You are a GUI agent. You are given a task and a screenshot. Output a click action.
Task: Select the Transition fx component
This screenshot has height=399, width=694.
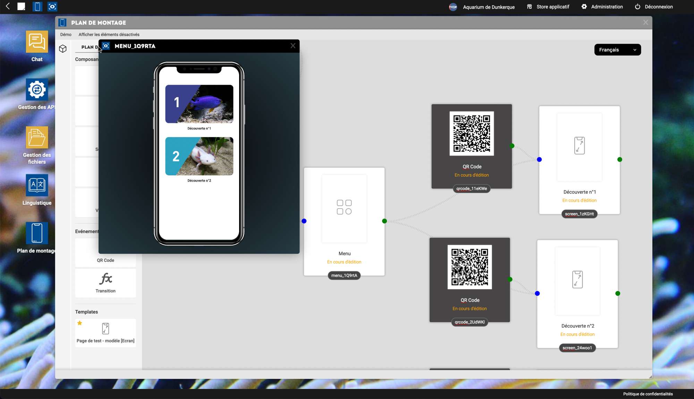click(x=105, y=283)
